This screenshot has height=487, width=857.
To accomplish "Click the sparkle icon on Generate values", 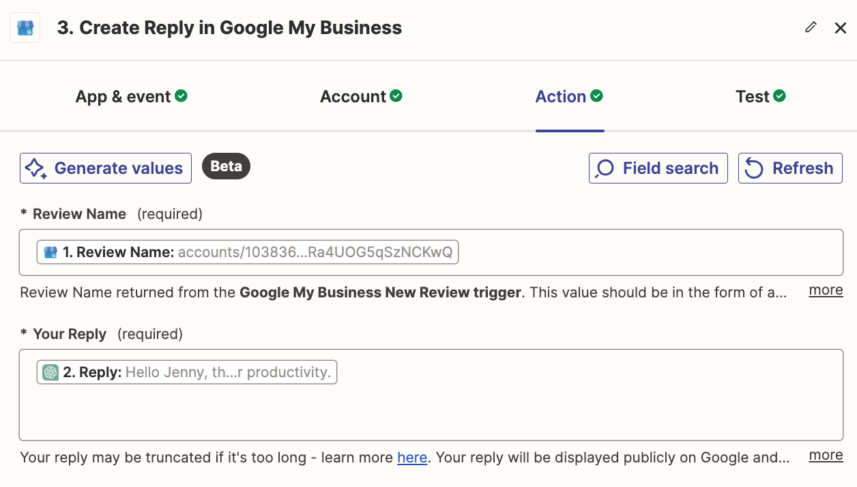I will point(35,168).
